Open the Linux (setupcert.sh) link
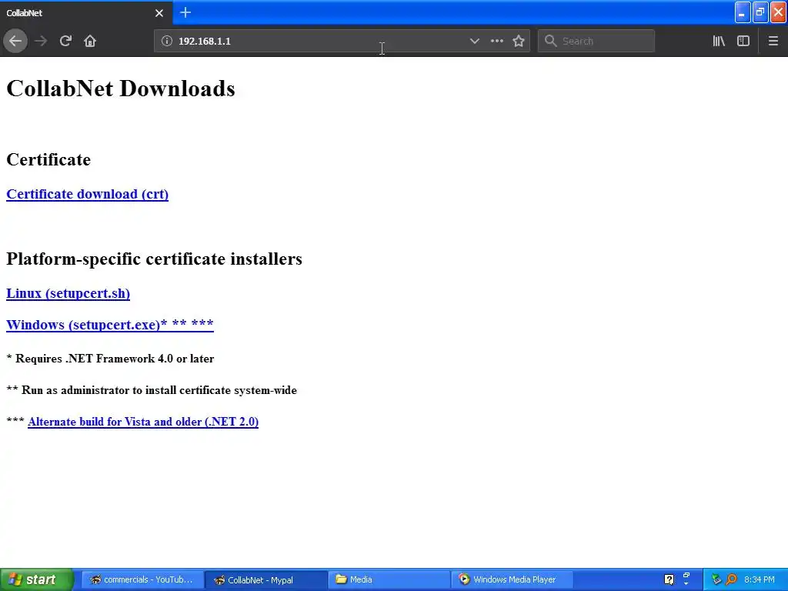Viewport: 788px width, 591px height. tap(68, 293)
